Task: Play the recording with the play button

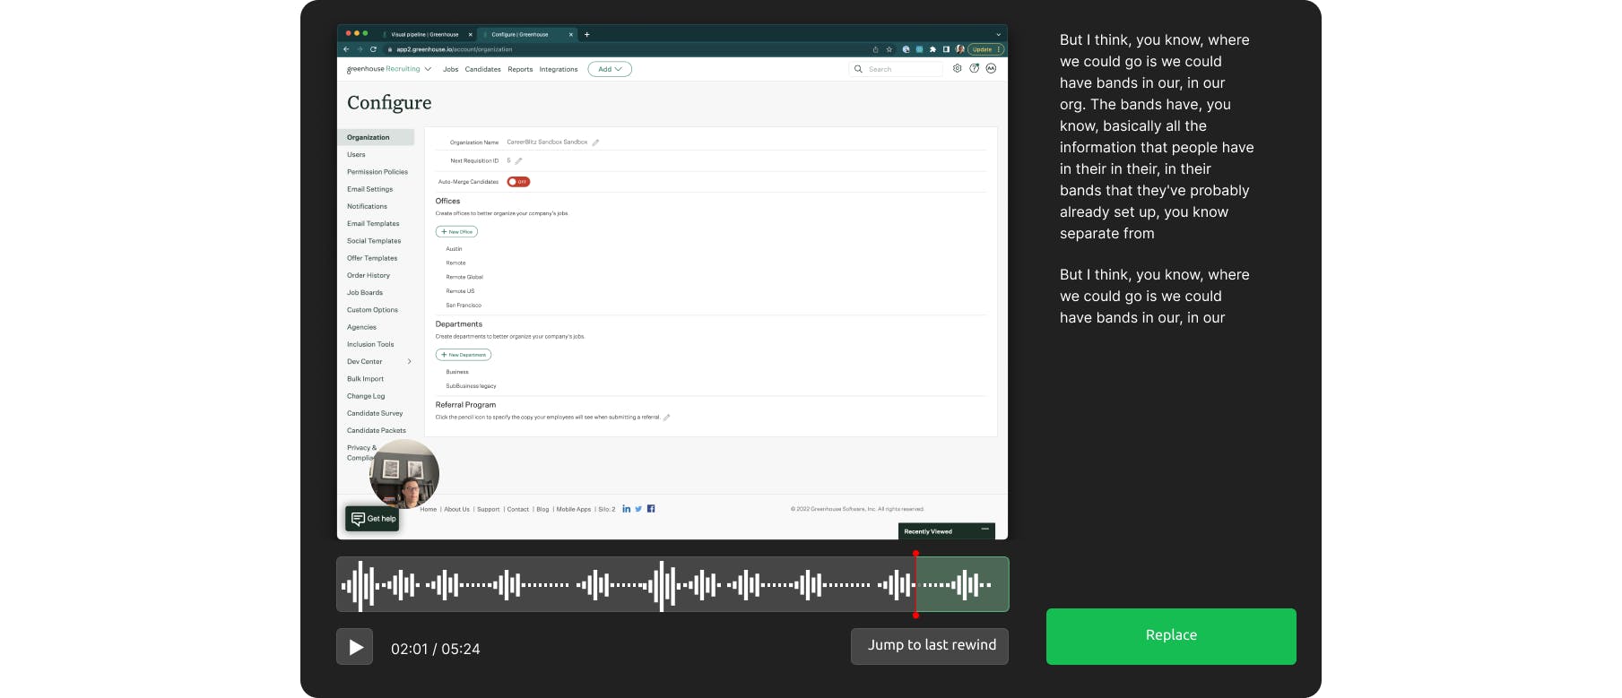Action: coord(354,647)
